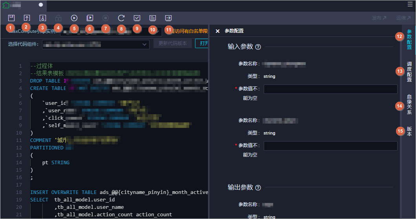Click the advanced run with parameters icon
416x219 pixels.
click(x=89, y=18)
